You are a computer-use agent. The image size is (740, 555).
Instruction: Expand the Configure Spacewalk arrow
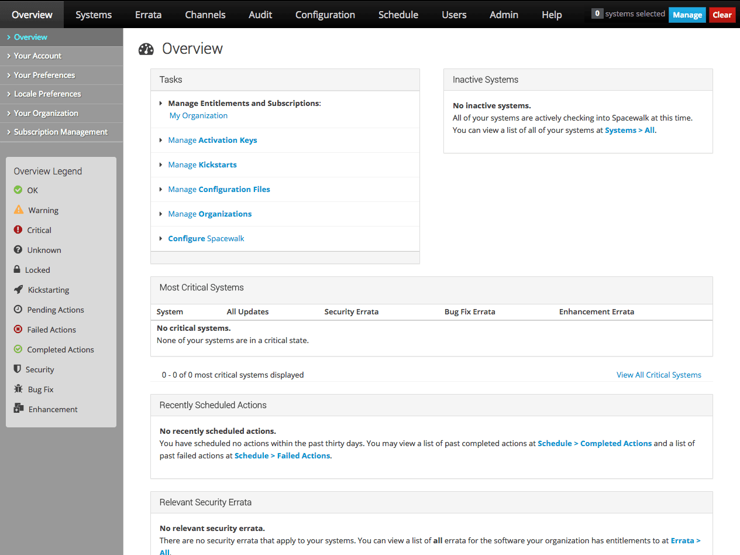[161, 238]
